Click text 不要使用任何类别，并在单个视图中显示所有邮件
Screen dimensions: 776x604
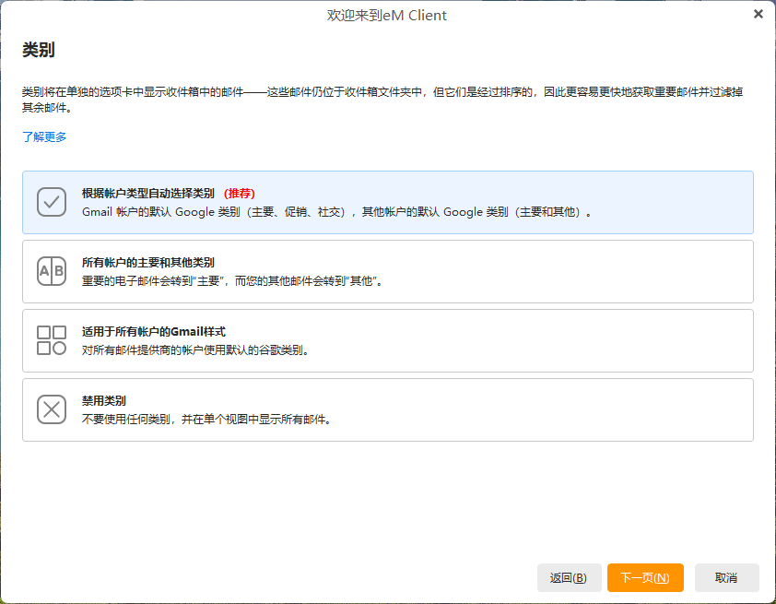206,420
